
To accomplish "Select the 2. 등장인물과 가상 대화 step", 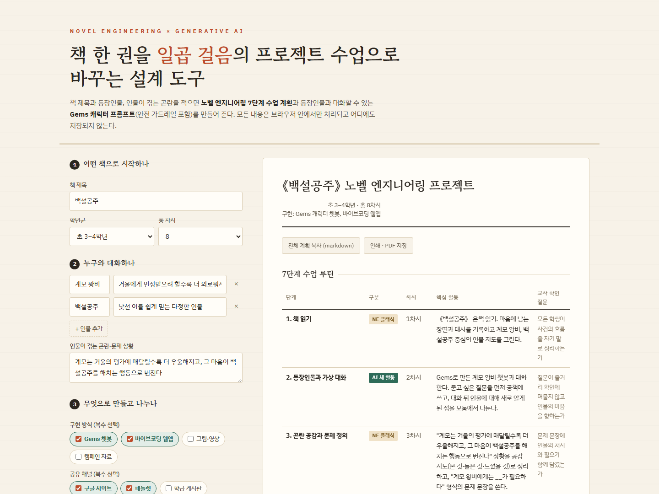I will [x=316, y=378].
